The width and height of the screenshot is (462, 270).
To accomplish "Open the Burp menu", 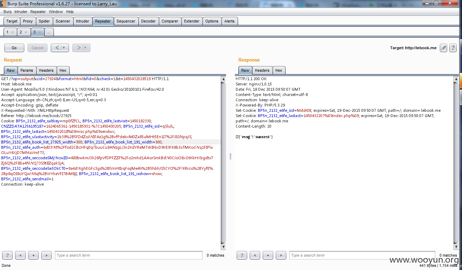I will tap(7, 12).
